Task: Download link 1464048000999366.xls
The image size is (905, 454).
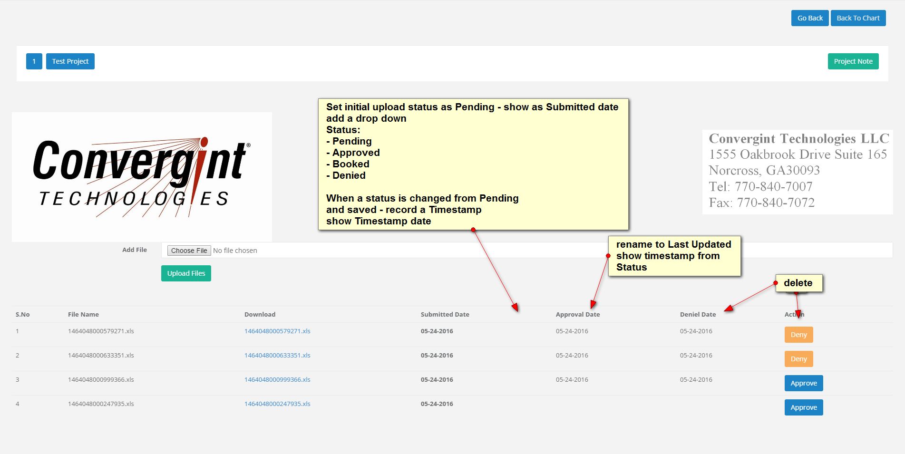Action: pos(277,380)
